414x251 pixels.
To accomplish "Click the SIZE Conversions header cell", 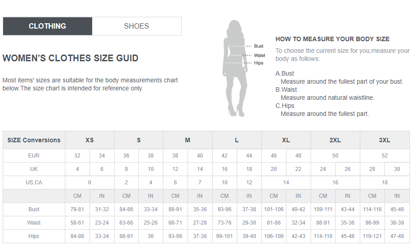I will pos(34,140).
